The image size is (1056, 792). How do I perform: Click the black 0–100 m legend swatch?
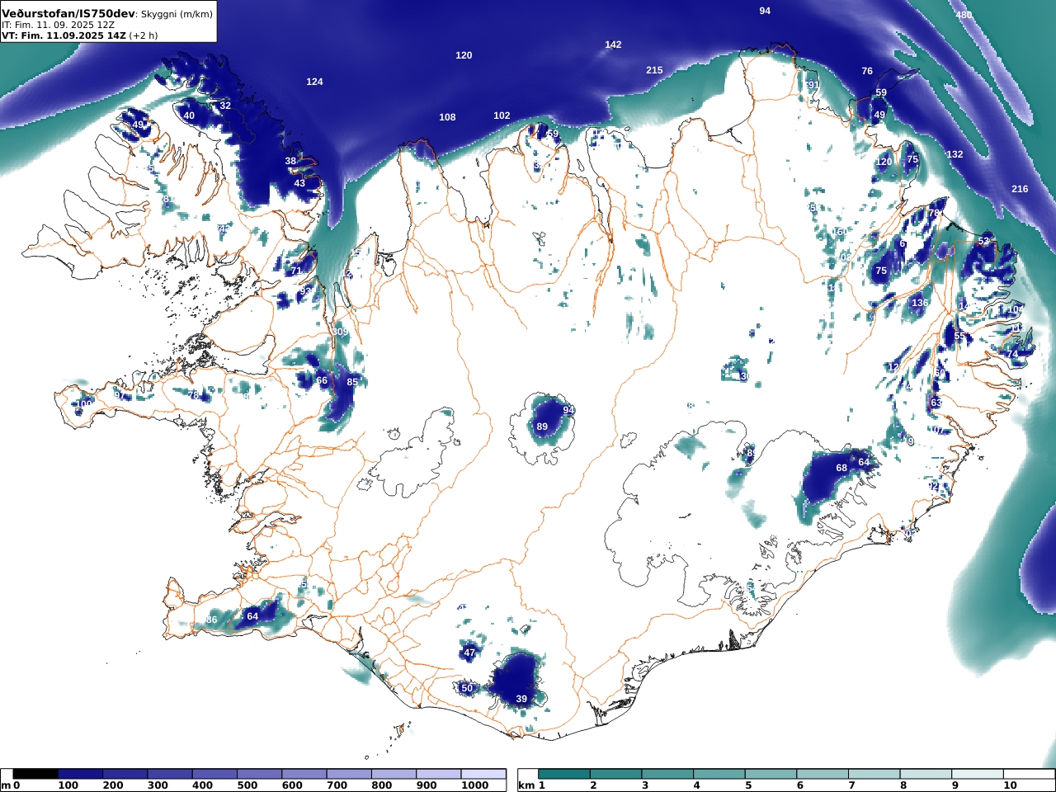35,774
